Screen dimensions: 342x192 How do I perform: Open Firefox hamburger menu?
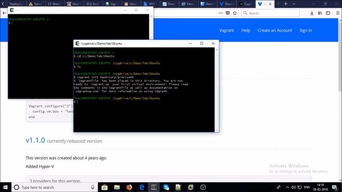pyautogui.click(x=337, y=13)
